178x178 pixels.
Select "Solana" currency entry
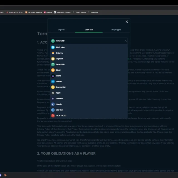tap(89, 76)
